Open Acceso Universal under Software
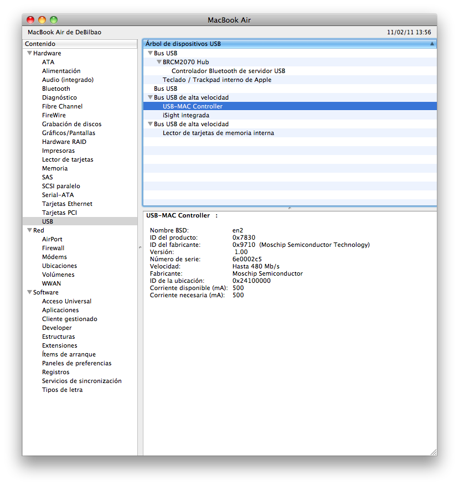The width and height of the screenshot is (459, 486). (66, 301)
